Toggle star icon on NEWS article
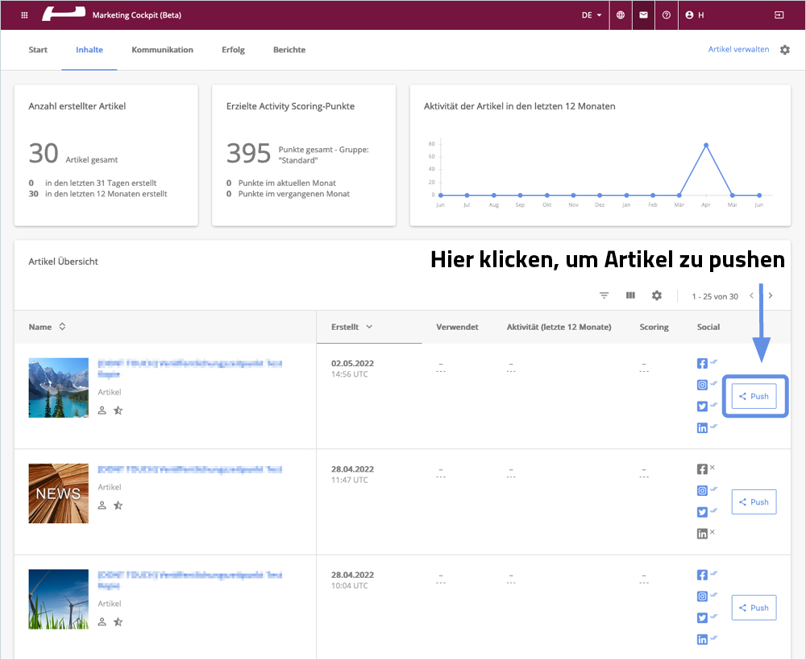 click(x=118, y=505)
